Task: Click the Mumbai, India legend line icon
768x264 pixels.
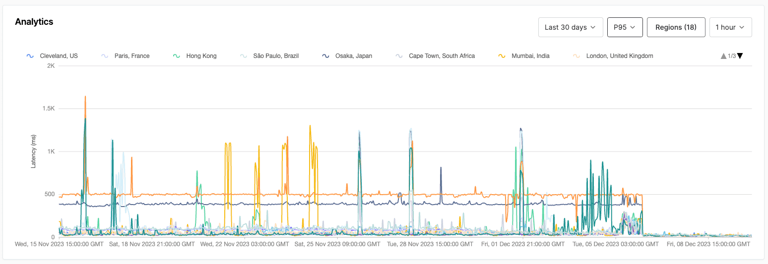Action: [502, 56]
